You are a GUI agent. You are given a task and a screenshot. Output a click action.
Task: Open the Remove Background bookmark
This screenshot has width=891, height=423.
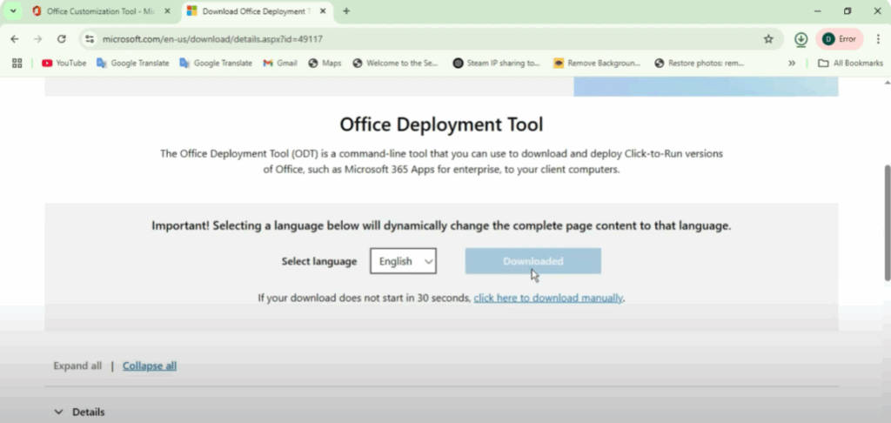(x=597, y=64)
